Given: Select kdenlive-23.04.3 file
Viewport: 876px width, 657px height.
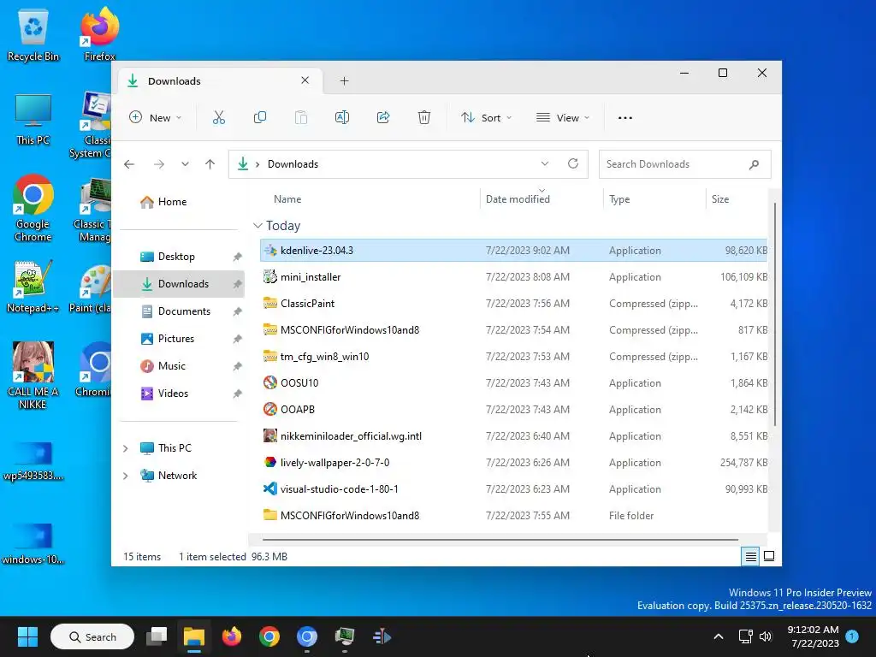Looking at the screenshot, I should [x=513, y=251].
